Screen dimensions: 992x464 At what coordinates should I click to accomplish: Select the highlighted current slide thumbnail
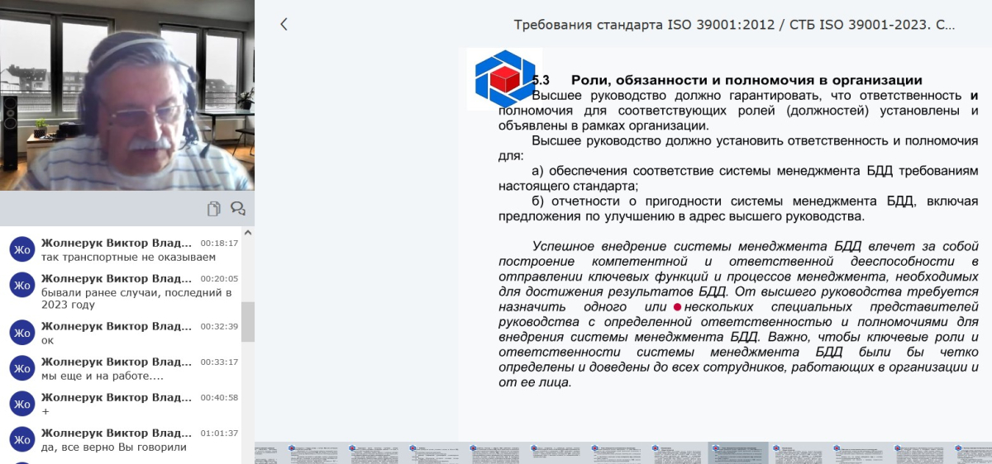tap(738, 453)
